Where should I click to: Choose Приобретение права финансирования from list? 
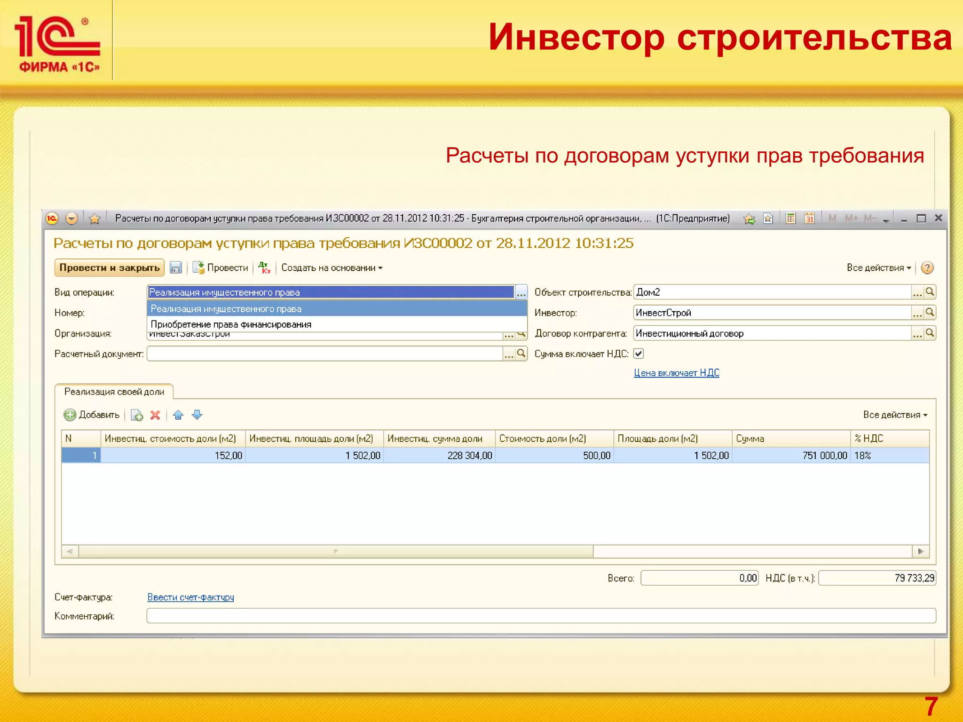[231, 324]
